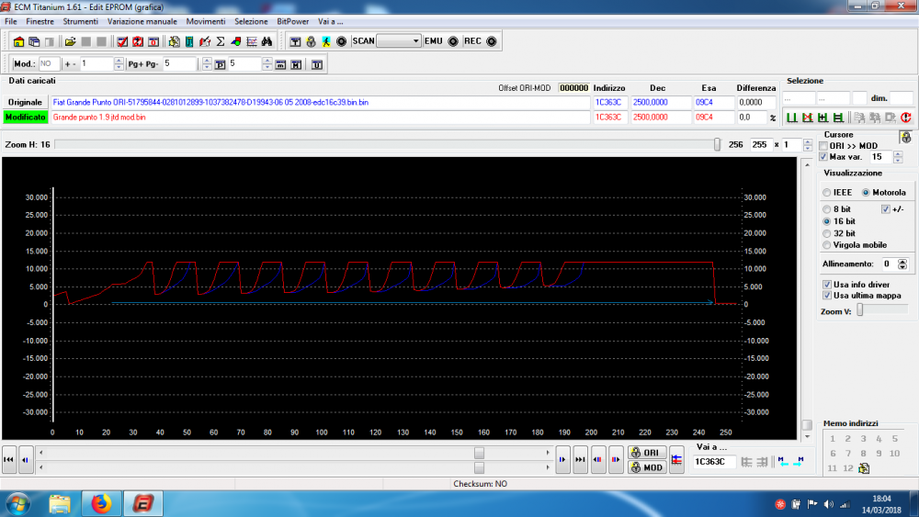Click the Zoom H slider handle
The image size is (919, 517).
718,144
